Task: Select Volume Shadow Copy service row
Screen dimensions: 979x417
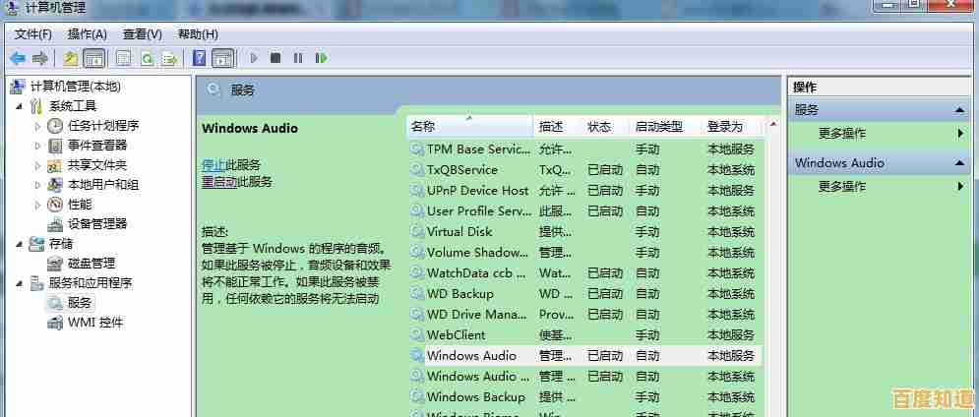Action: point(585,252)
